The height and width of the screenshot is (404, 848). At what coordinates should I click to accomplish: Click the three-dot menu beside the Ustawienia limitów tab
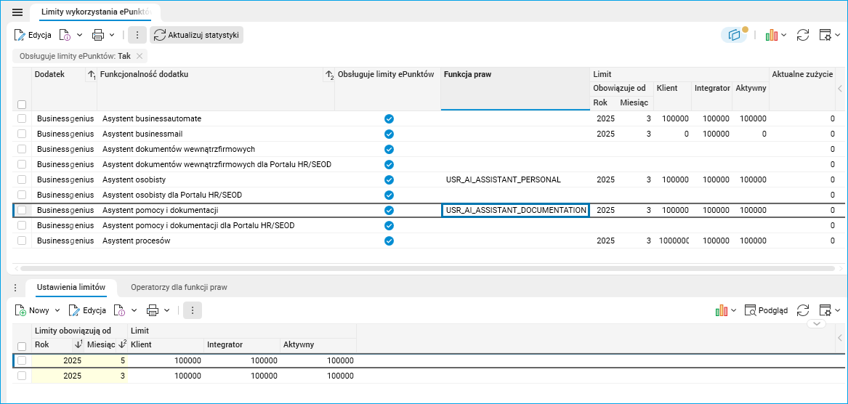[x=15, y=288]
